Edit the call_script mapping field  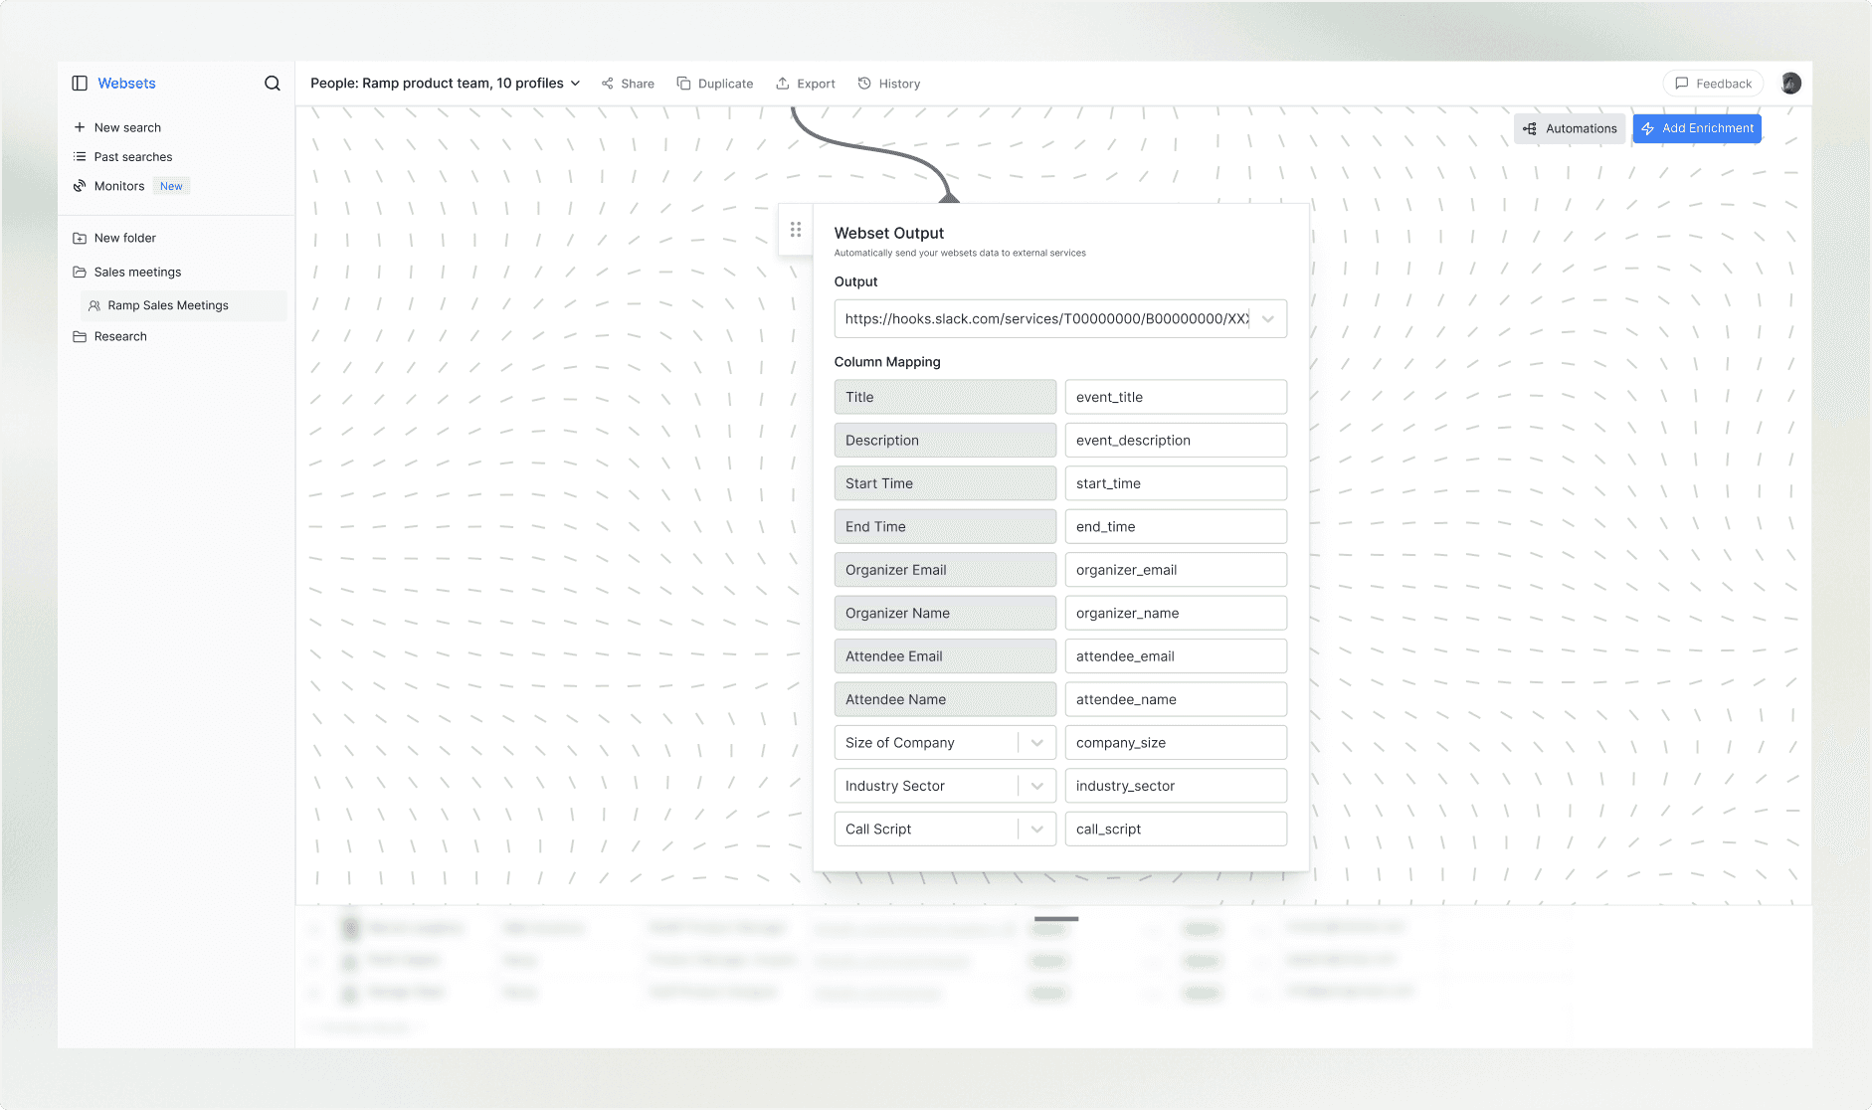1176,830
